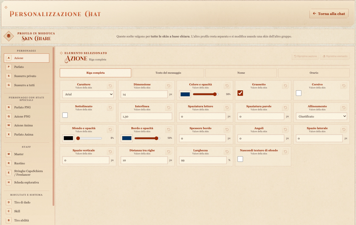Select Sussurro privato in sidebar
Screen dimensions: 356x225
[x=27, y=76]
